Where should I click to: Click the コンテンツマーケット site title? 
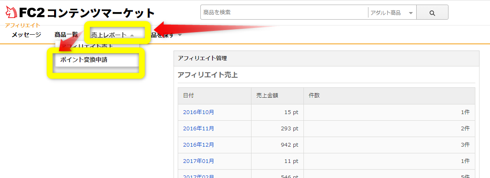click(x=101, y=13)
